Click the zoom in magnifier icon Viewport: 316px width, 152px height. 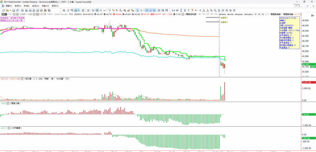coord(211,10)
